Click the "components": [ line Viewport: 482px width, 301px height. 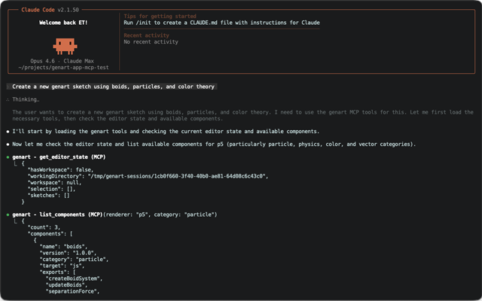50,234
